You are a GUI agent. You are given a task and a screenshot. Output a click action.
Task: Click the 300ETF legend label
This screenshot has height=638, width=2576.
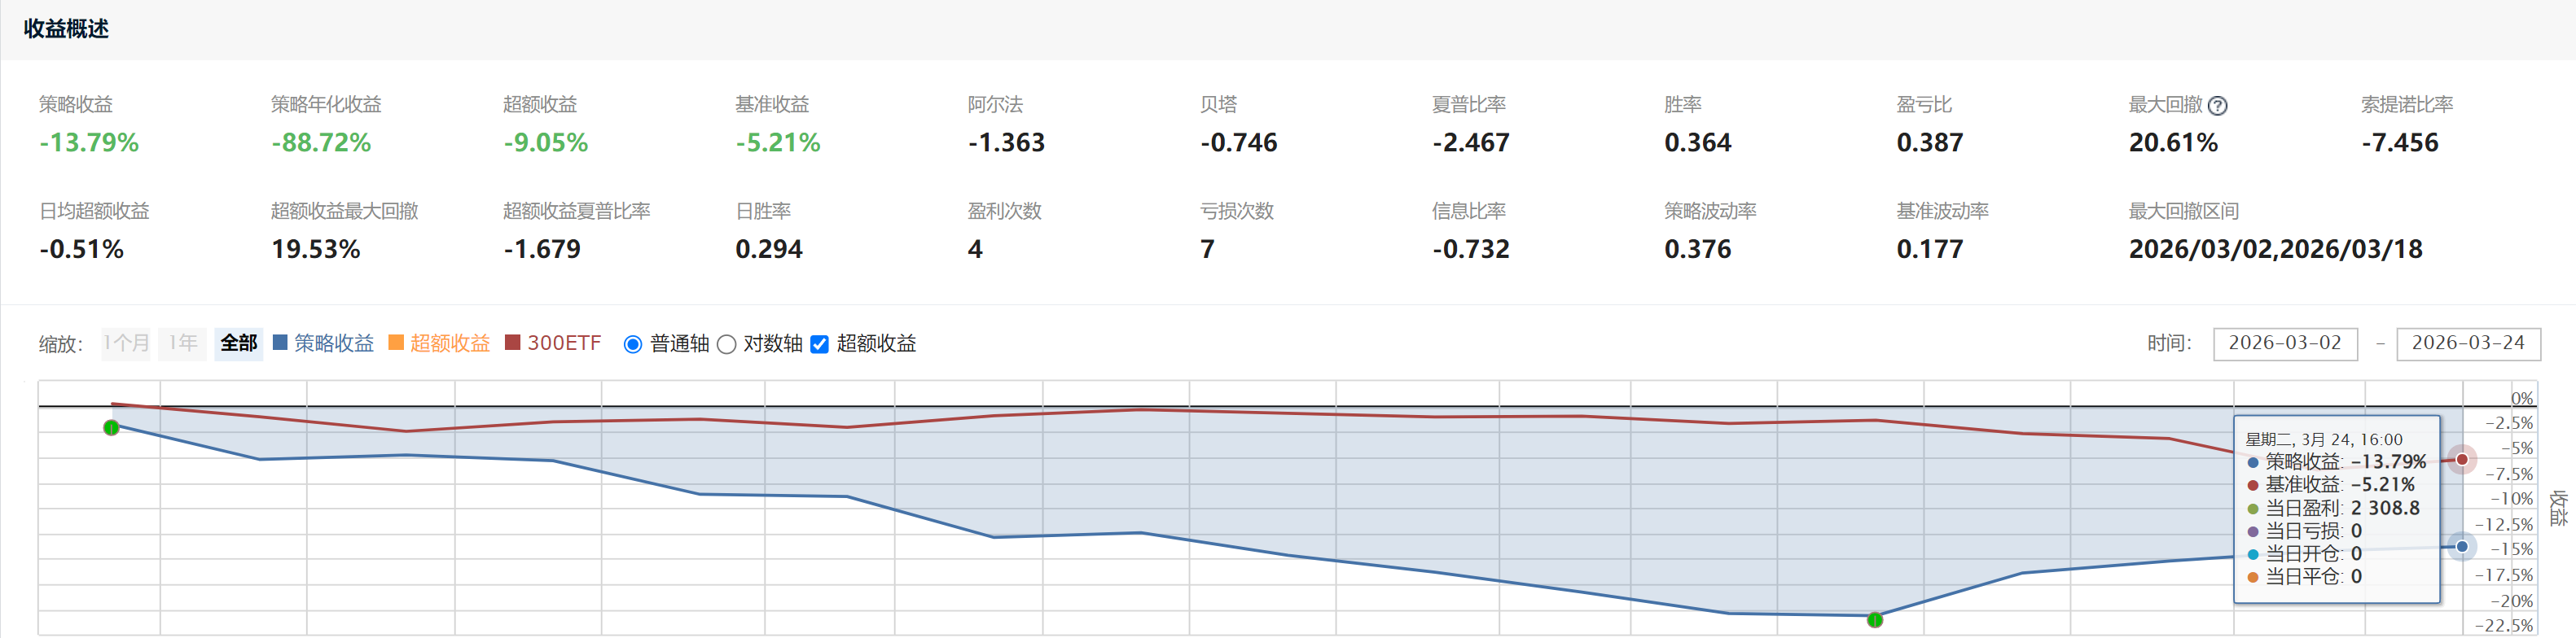(x=564, y=343)
